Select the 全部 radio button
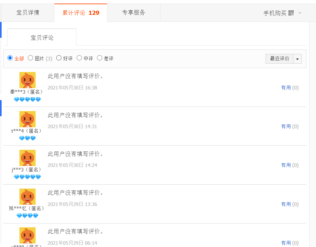 [x=10, y=58]
